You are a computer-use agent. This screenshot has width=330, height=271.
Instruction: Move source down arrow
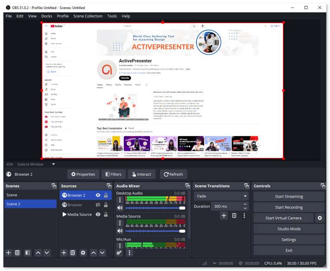[x=102, y=253]
